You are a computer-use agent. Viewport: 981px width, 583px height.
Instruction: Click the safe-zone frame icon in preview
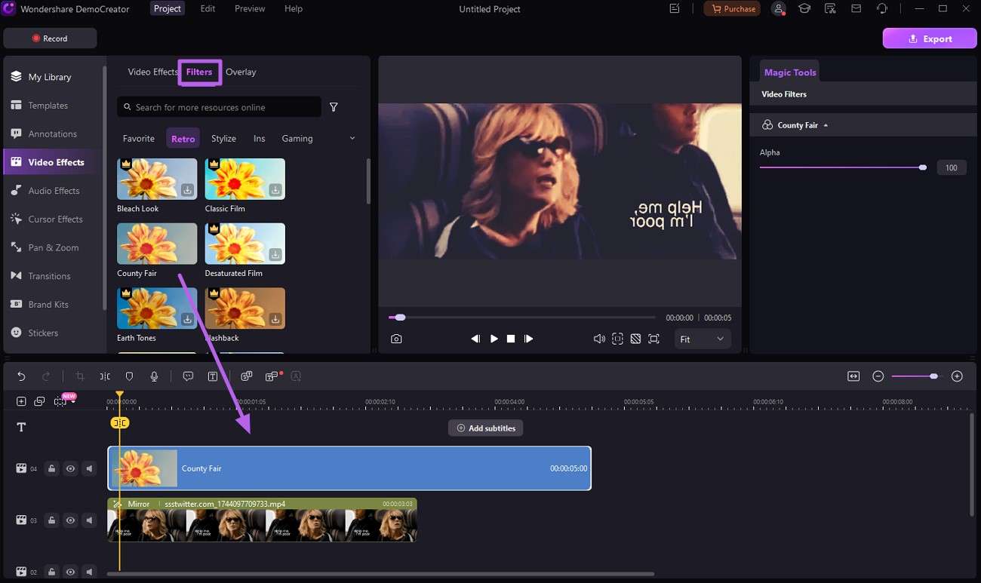pyautogui.click(x=617, y=339)
